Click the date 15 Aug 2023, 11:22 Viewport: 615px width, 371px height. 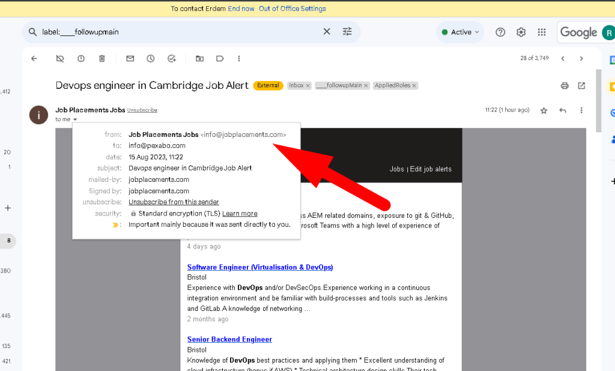click(156, 157)
